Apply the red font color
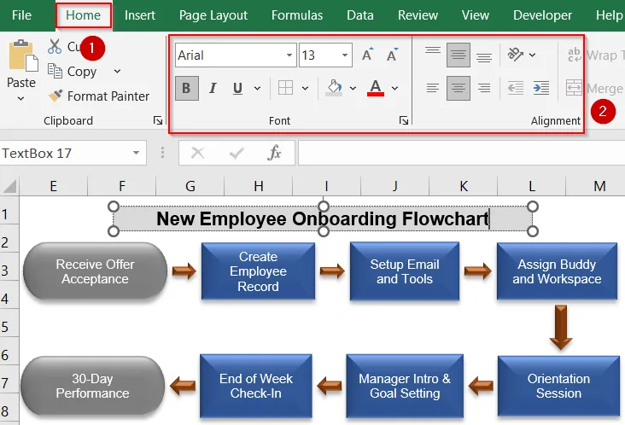This screenshot has width=625, height=425. click(376, 88)
